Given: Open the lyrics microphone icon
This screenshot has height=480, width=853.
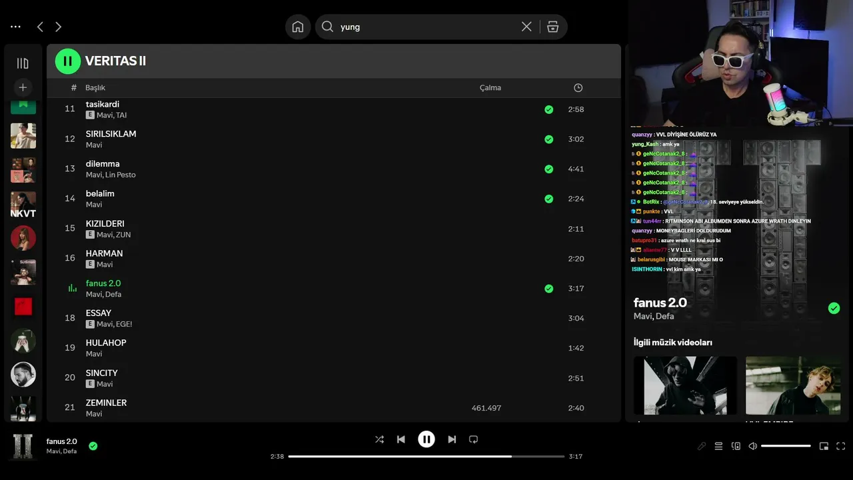Looking at the screenshot, I should click(702, 446).
